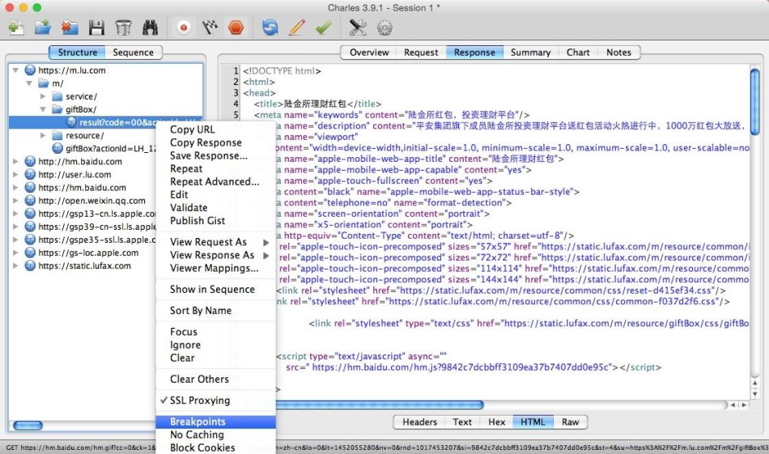Switch the response viewer to Hex
Screen dimensions: 769x454
pyautogui.click(x=496, y=422)
